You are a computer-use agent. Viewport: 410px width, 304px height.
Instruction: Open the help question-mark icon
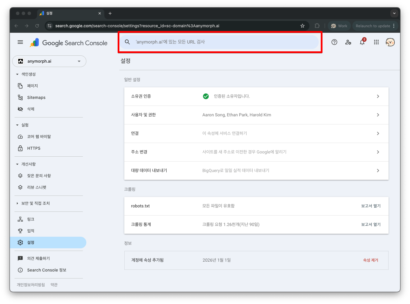(334, 42)
